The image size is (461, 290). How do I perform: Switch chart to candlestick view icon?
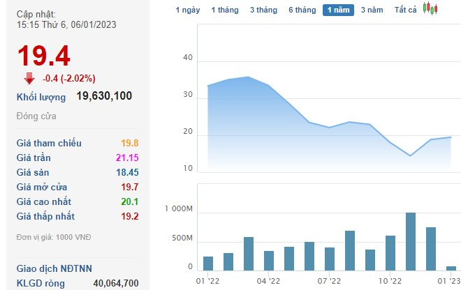(x=431, y=10)
